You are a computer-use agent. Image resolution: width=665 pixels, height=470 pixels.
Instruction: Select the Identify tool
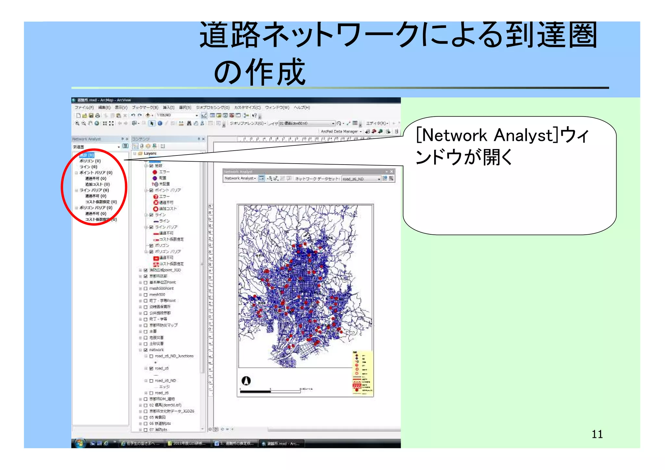pos(160,123)
